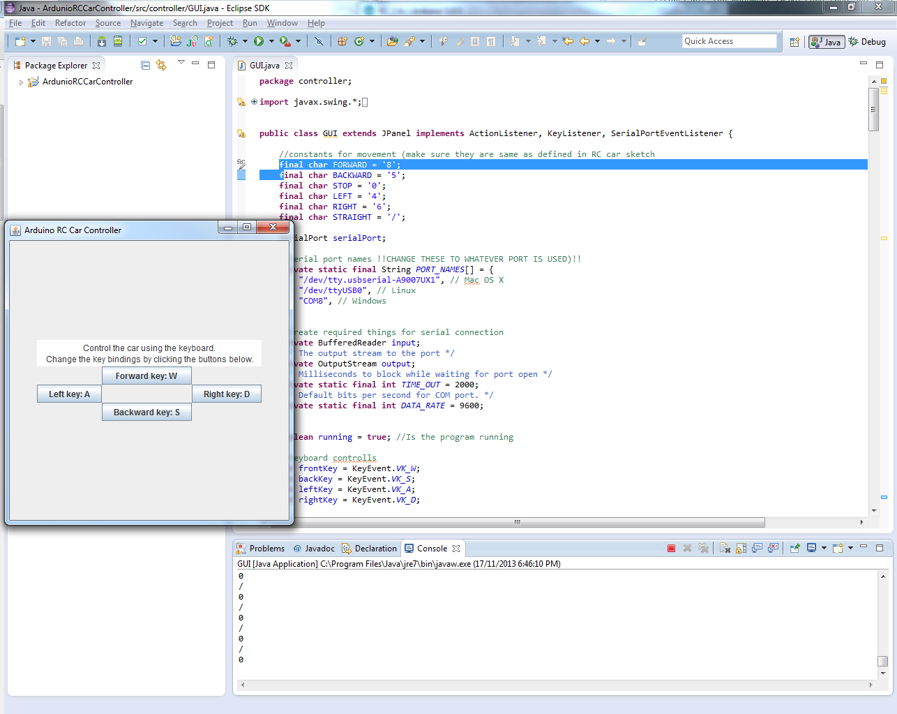Screen dimensions: 897x714
Task: Expand the folded import statements
Action: (254, 102)
